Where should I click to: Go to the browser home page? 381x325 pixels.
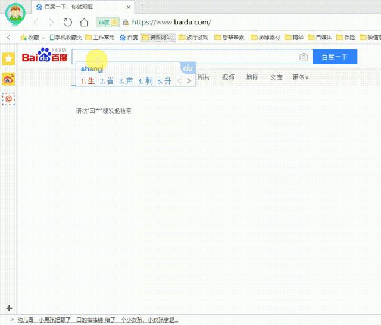[x=84, y=23]
